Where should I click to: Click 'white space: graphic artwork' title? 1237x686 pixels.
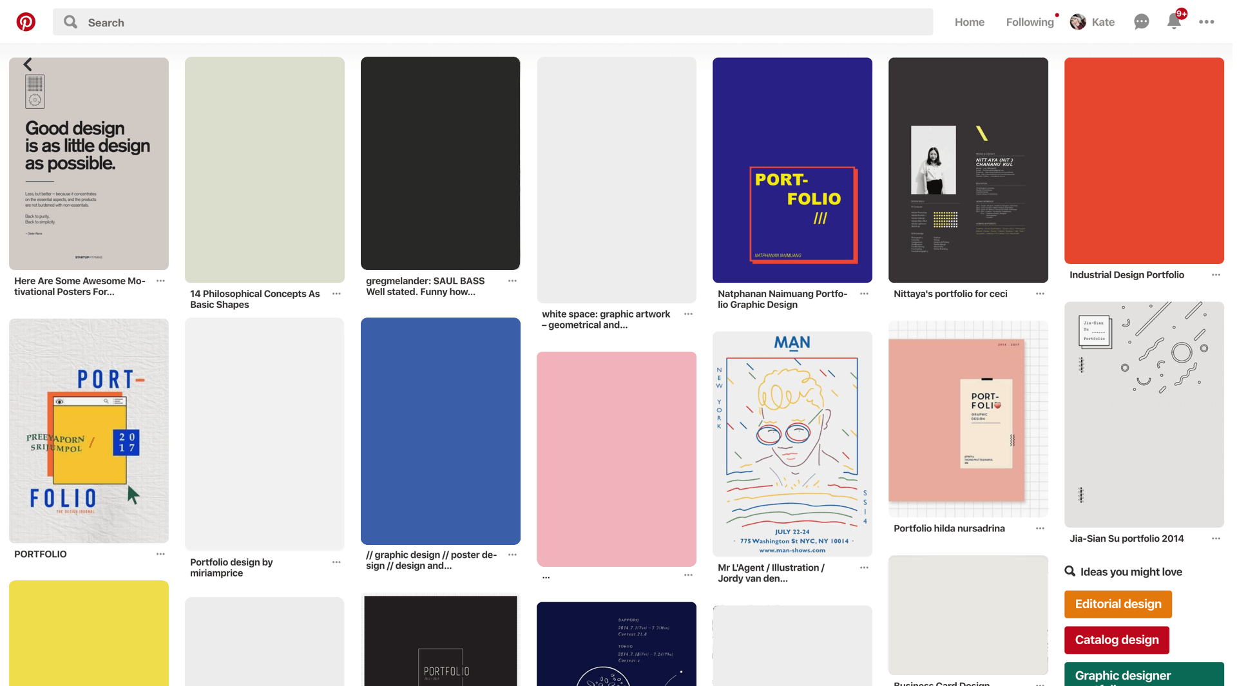click(606, 319)
